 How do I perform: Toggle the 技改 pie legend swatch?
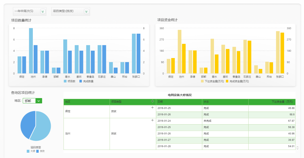(38, 151)
